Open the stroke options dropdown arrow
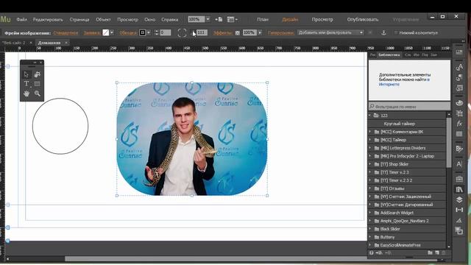Screen dimensions: 471x265 [x=149, y=32]
